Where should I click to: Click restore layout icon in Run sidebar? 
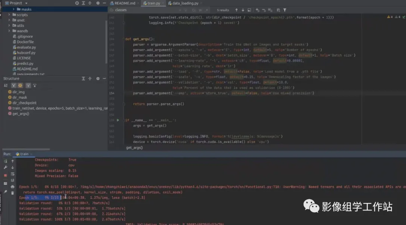tap(5, 184)
